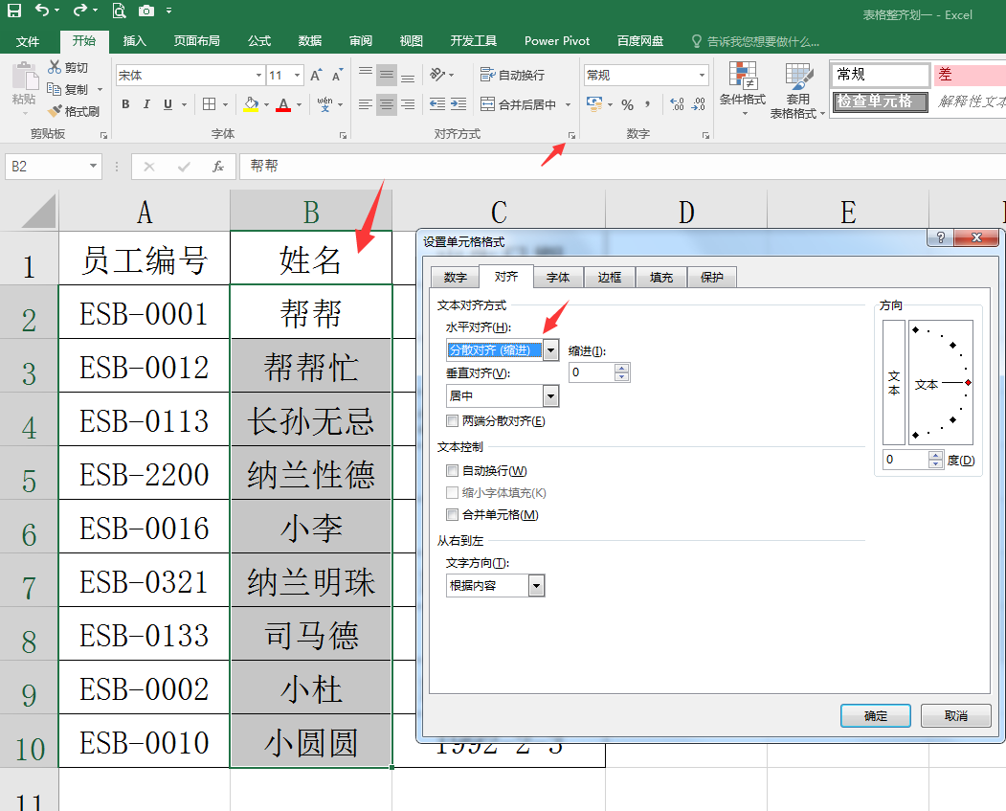Image resolution: width=1006 pixels, height=811 pixels.
Task: Switch to 边框 tab in dialog
Action: [x=609, y=277]
